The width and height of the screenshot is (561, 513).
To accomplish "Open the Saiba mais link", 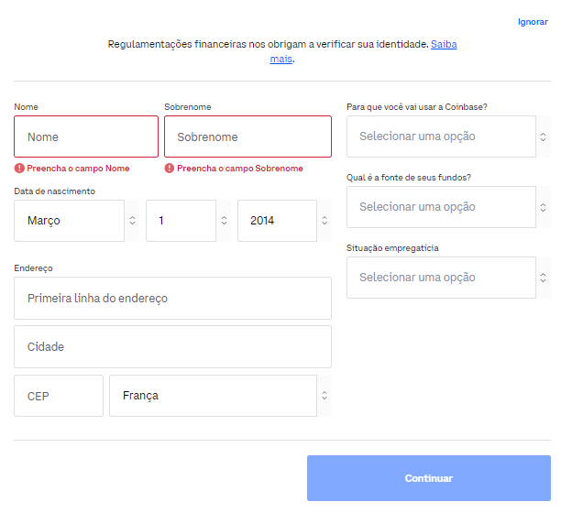I will click(444, 44).
